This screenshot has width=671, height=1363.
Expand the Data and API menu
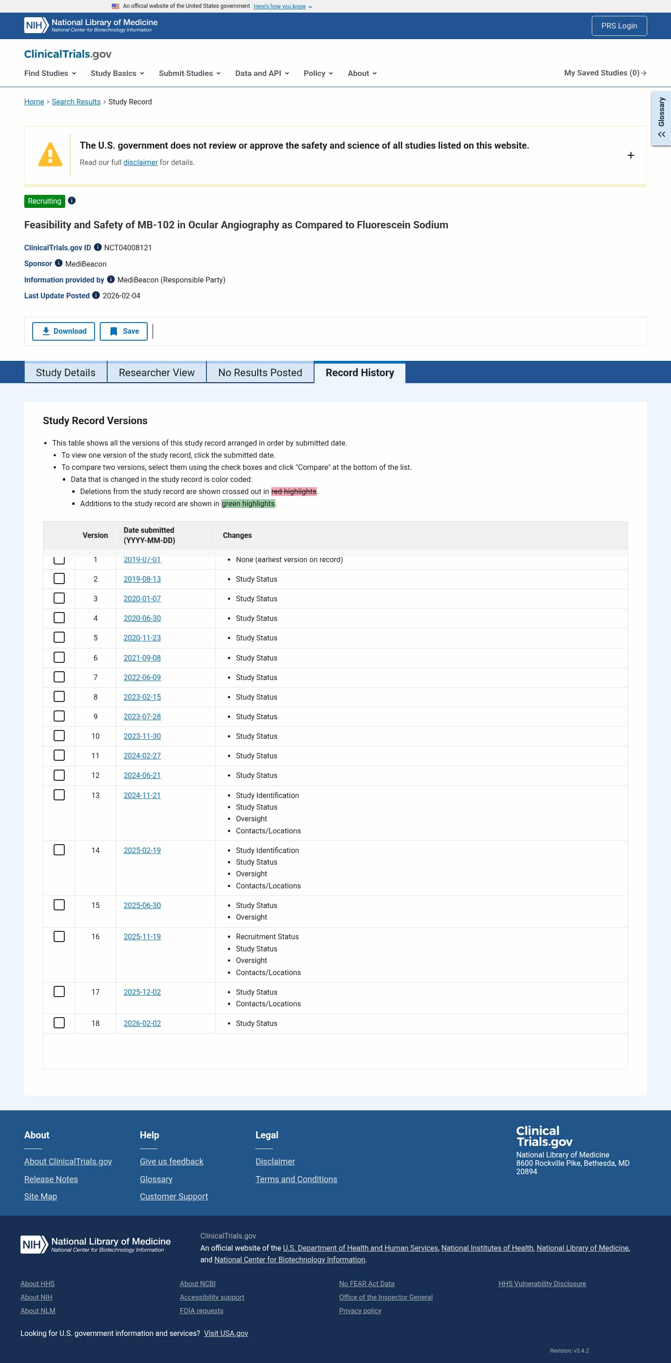[262, 73]
